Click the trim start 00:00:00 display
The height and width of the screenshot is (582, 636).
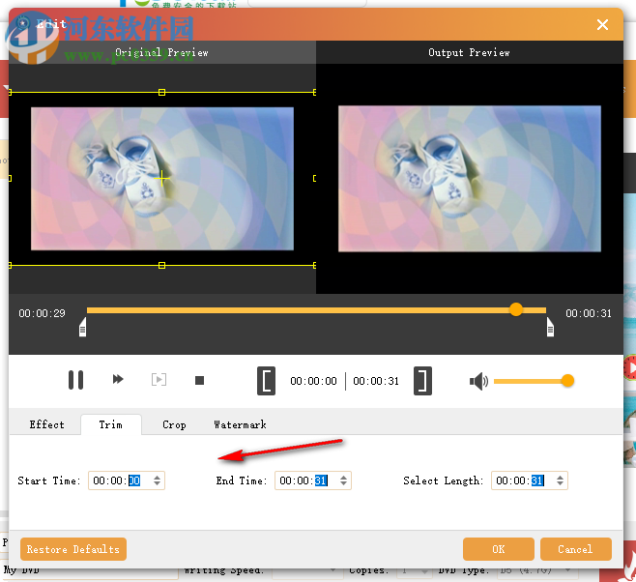point(313,381)
